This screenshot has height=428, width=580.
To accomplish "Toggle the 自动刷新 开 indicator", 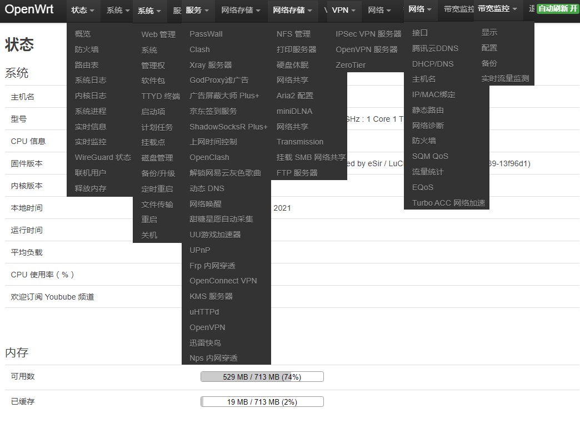I will pos(557,9).
